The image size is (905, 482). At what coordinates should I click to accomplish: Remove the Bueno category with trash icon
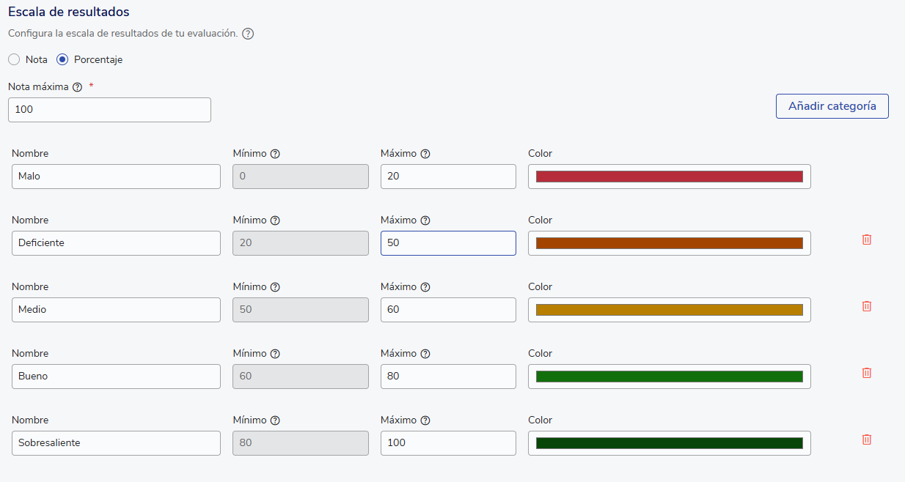[866, 373]
